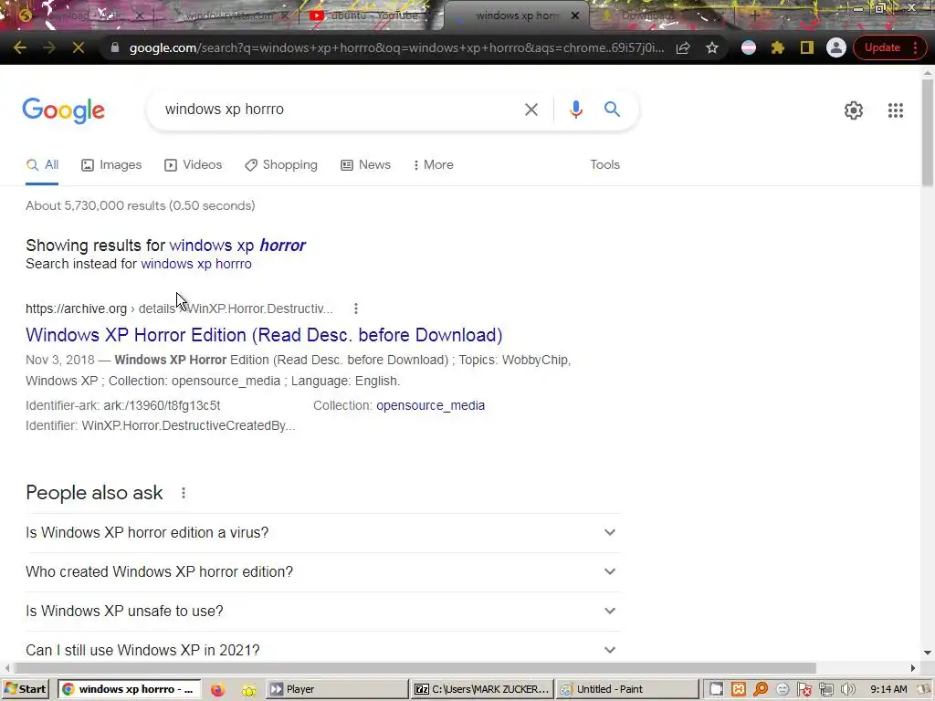Open the Chrome profile avatar
935x701 pixels.
point(836,47)
